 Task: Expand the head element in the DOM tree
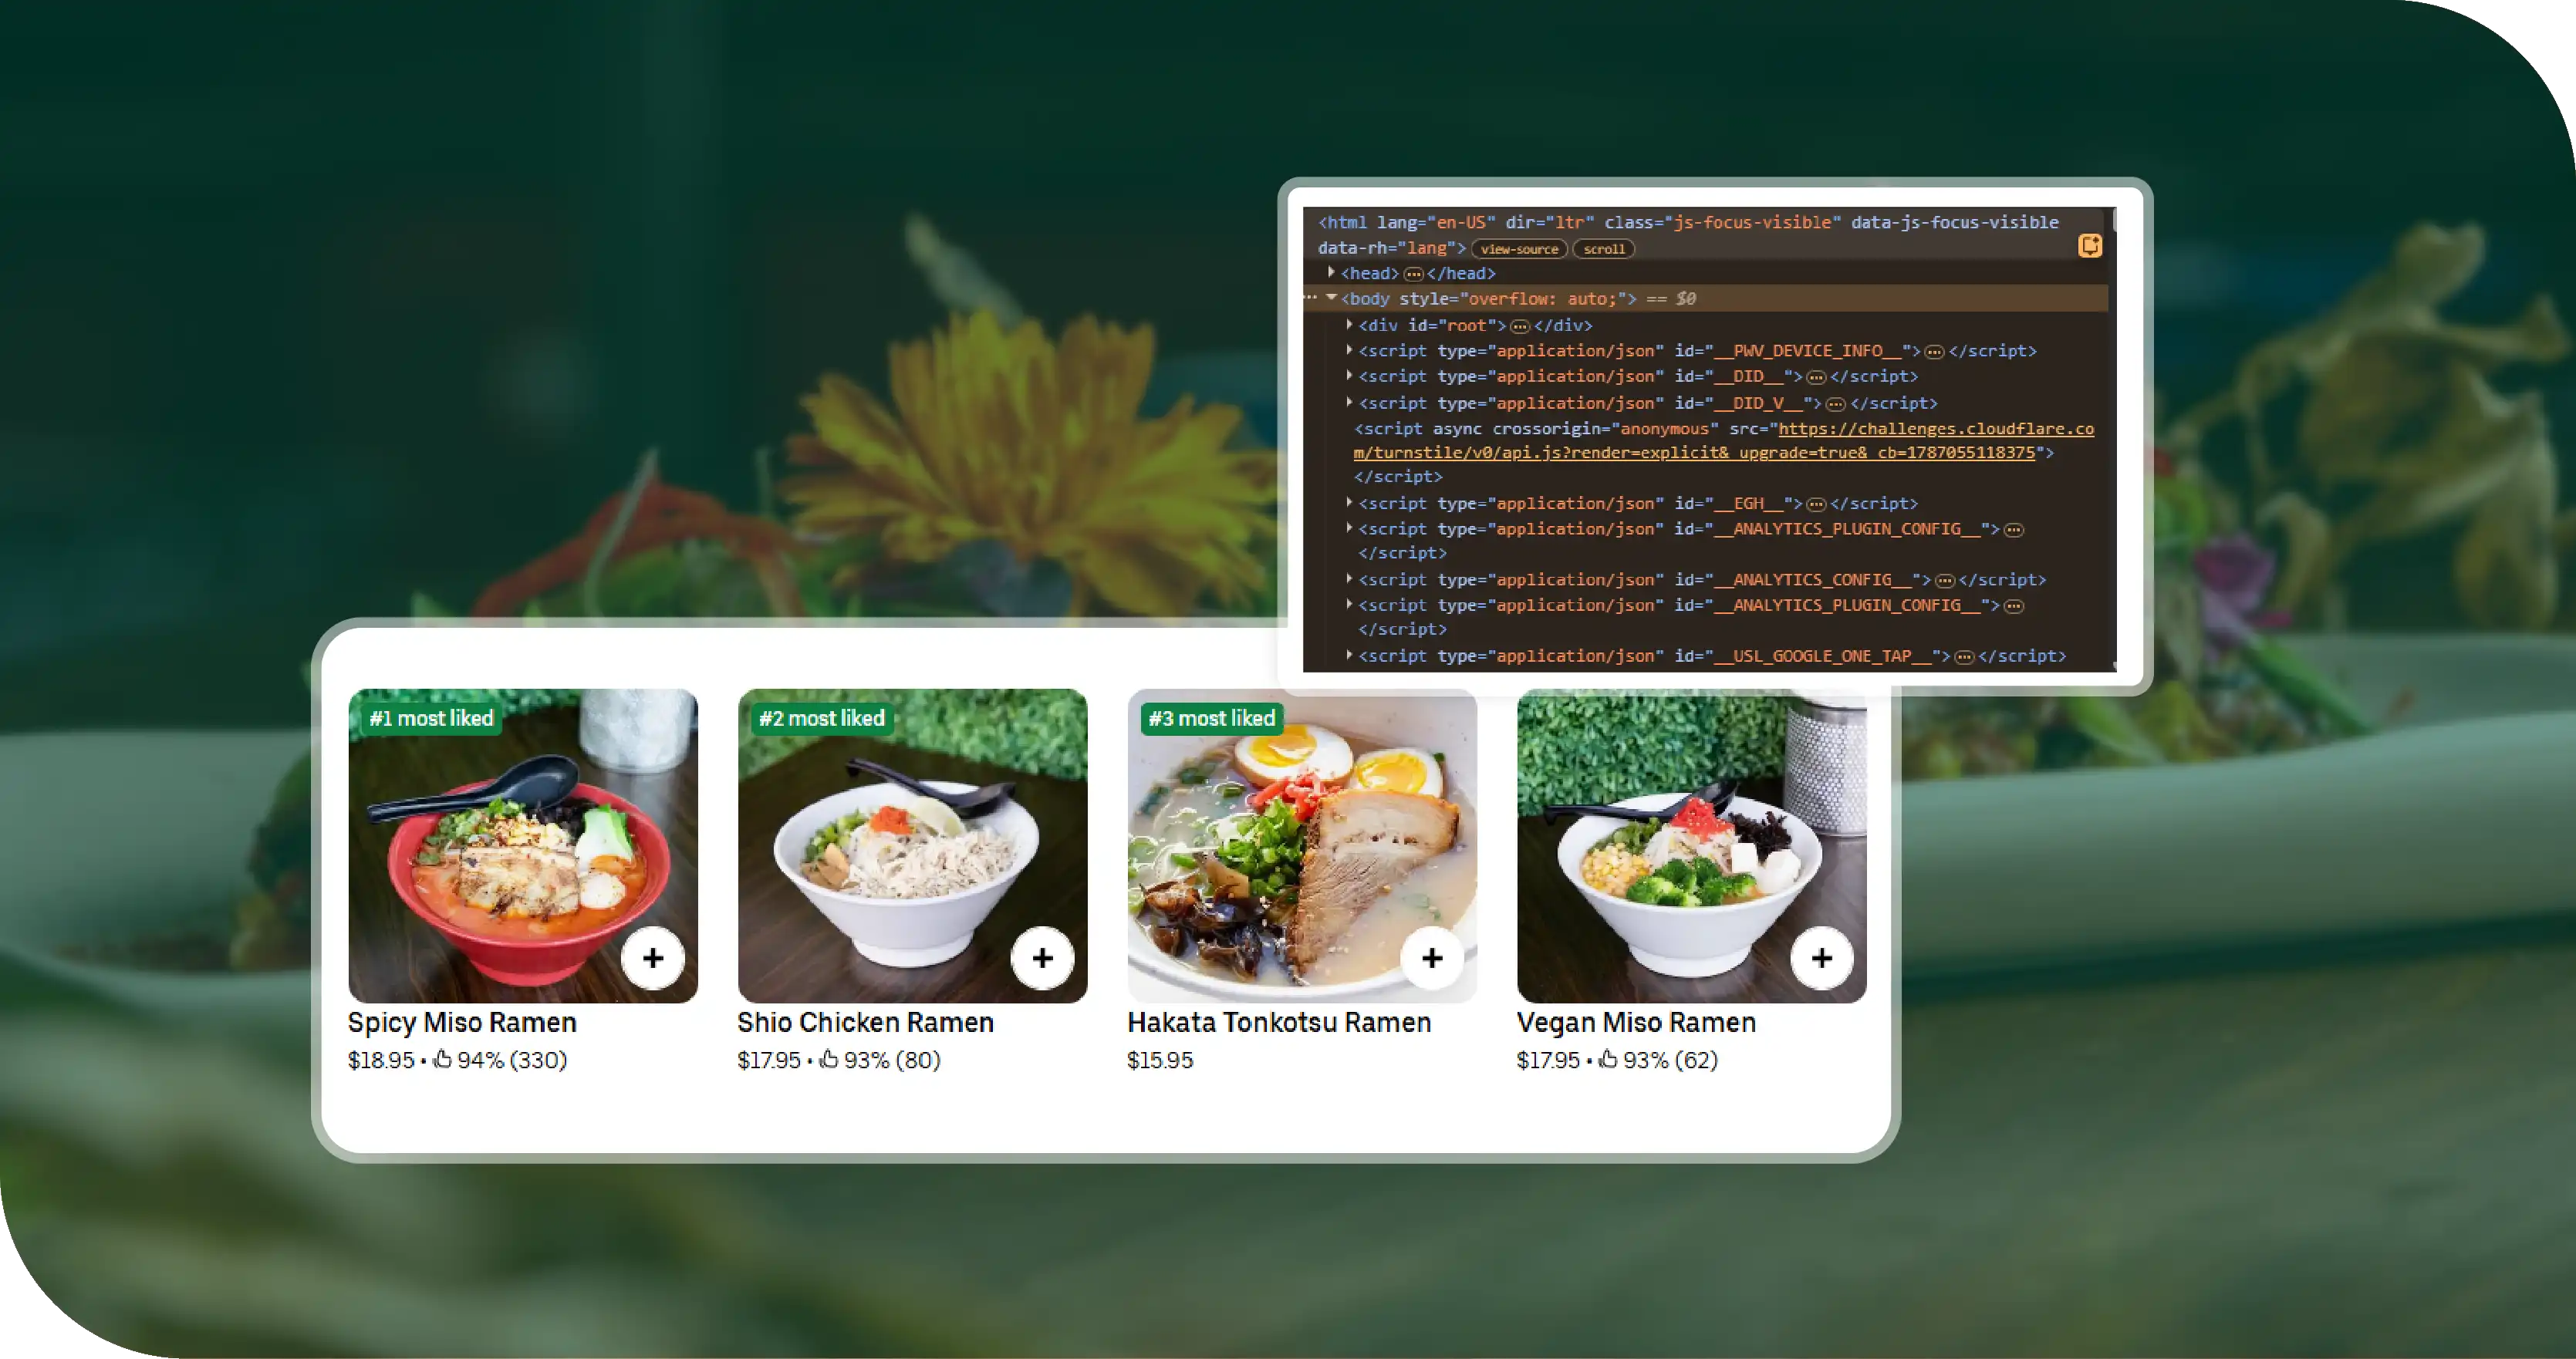pos(1331,272)
